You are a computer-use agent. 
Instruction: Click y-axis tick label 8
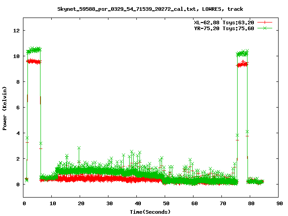(x=18, y=82)
